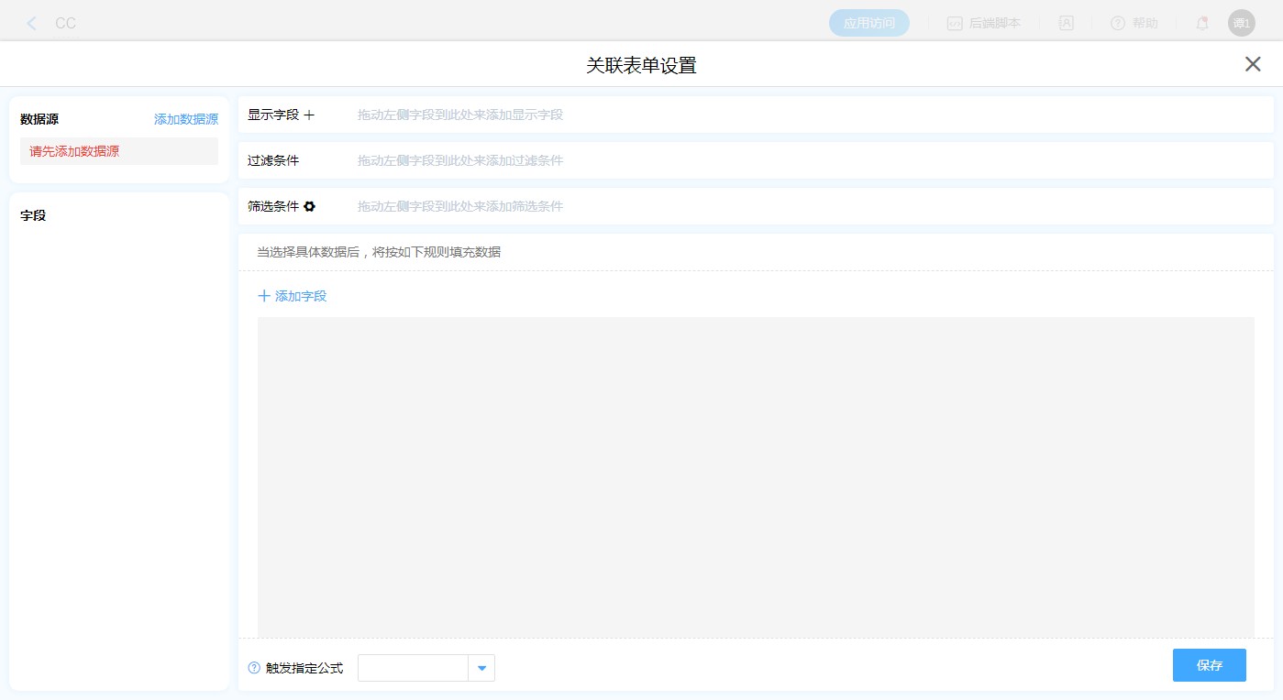
Task: Click the user avatar in top right
Action: (x=1241, y=24)
